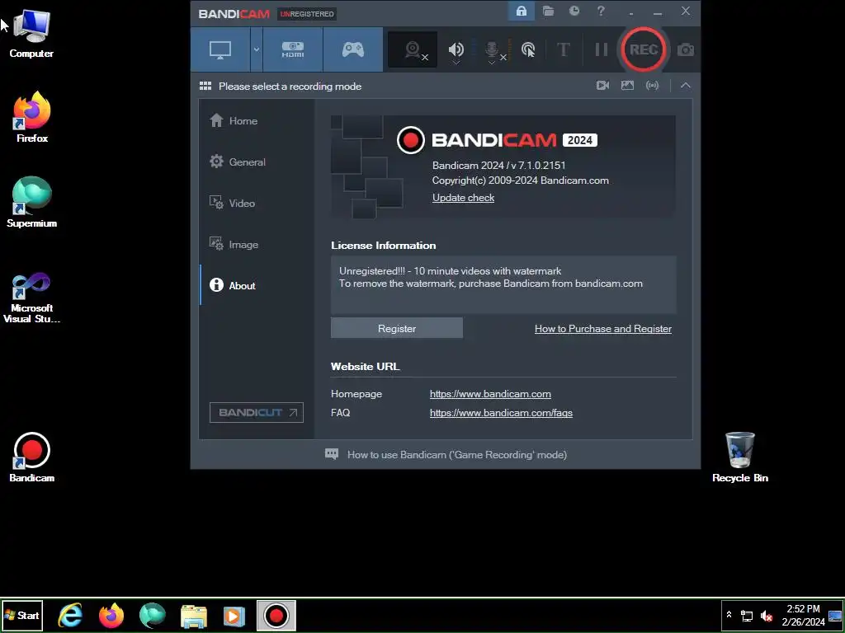Viewport: 845px width, 633px height.
Task: Click the Bandicam desktop shortcut
Action: 32,457
